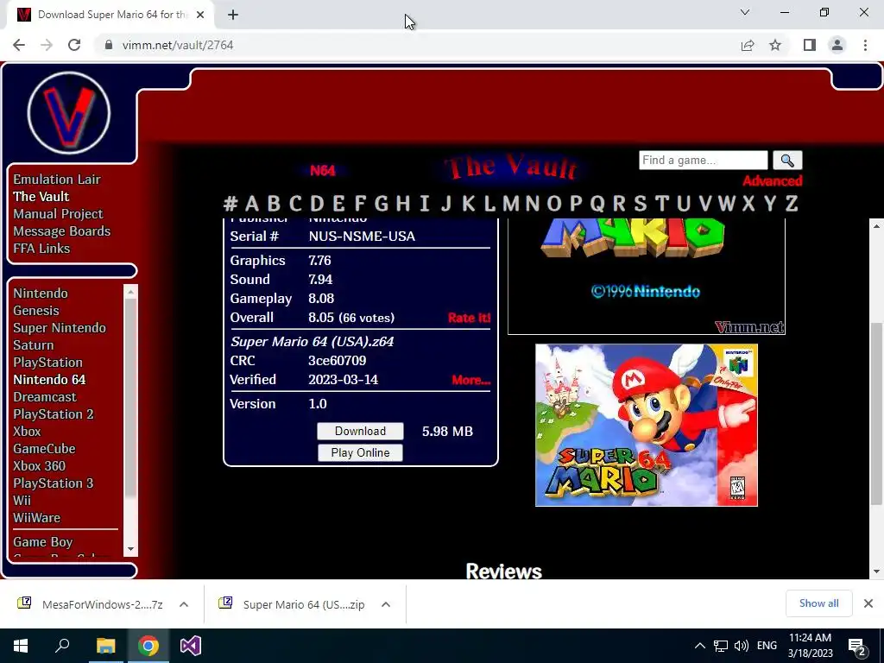Close the downloads bar
Image resolution: width=884 pixels, height=663 pixels.
point(868,603)
